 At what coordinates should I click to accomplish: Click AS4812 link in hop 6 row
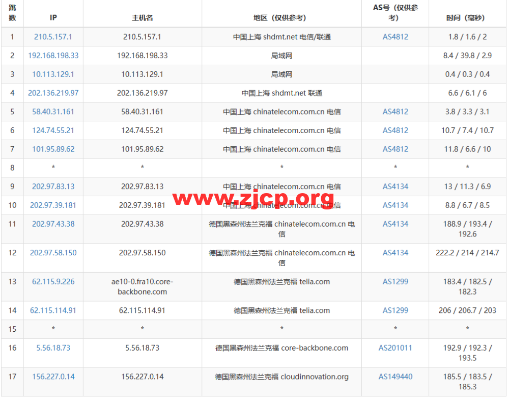tap(395, 130)
